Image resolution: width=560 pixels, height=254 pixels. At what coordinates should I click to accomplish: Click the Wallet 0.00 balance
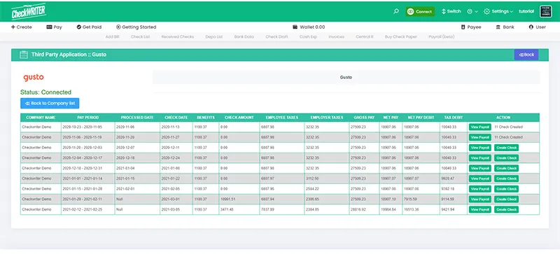tap(309, 27)
